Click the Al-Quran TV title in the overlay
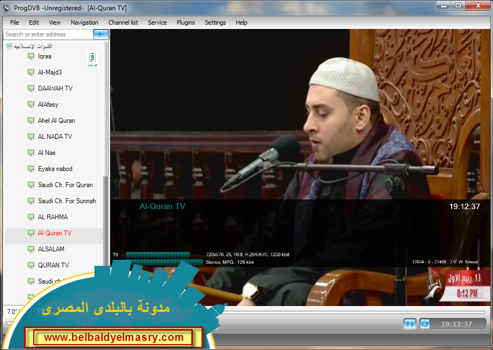The width and height of the screenshot is (493, 350). [162, 206]
